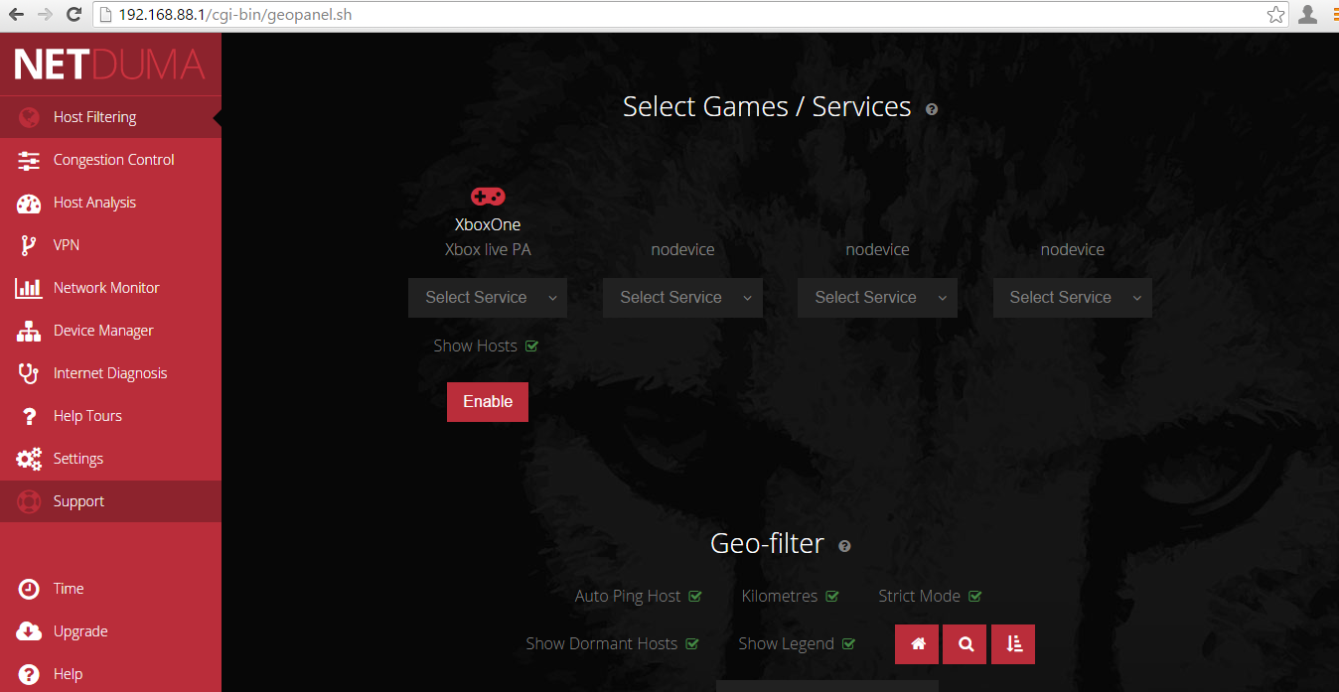Click the browser back arrow
The width and height of the screenshot is (1339, 692).
[17, 15]
